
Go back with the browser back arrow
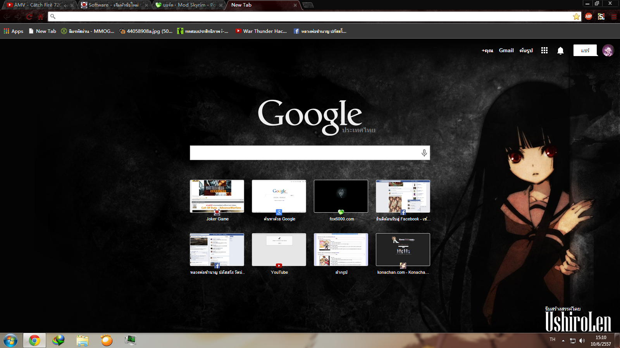tap(7, 17)
